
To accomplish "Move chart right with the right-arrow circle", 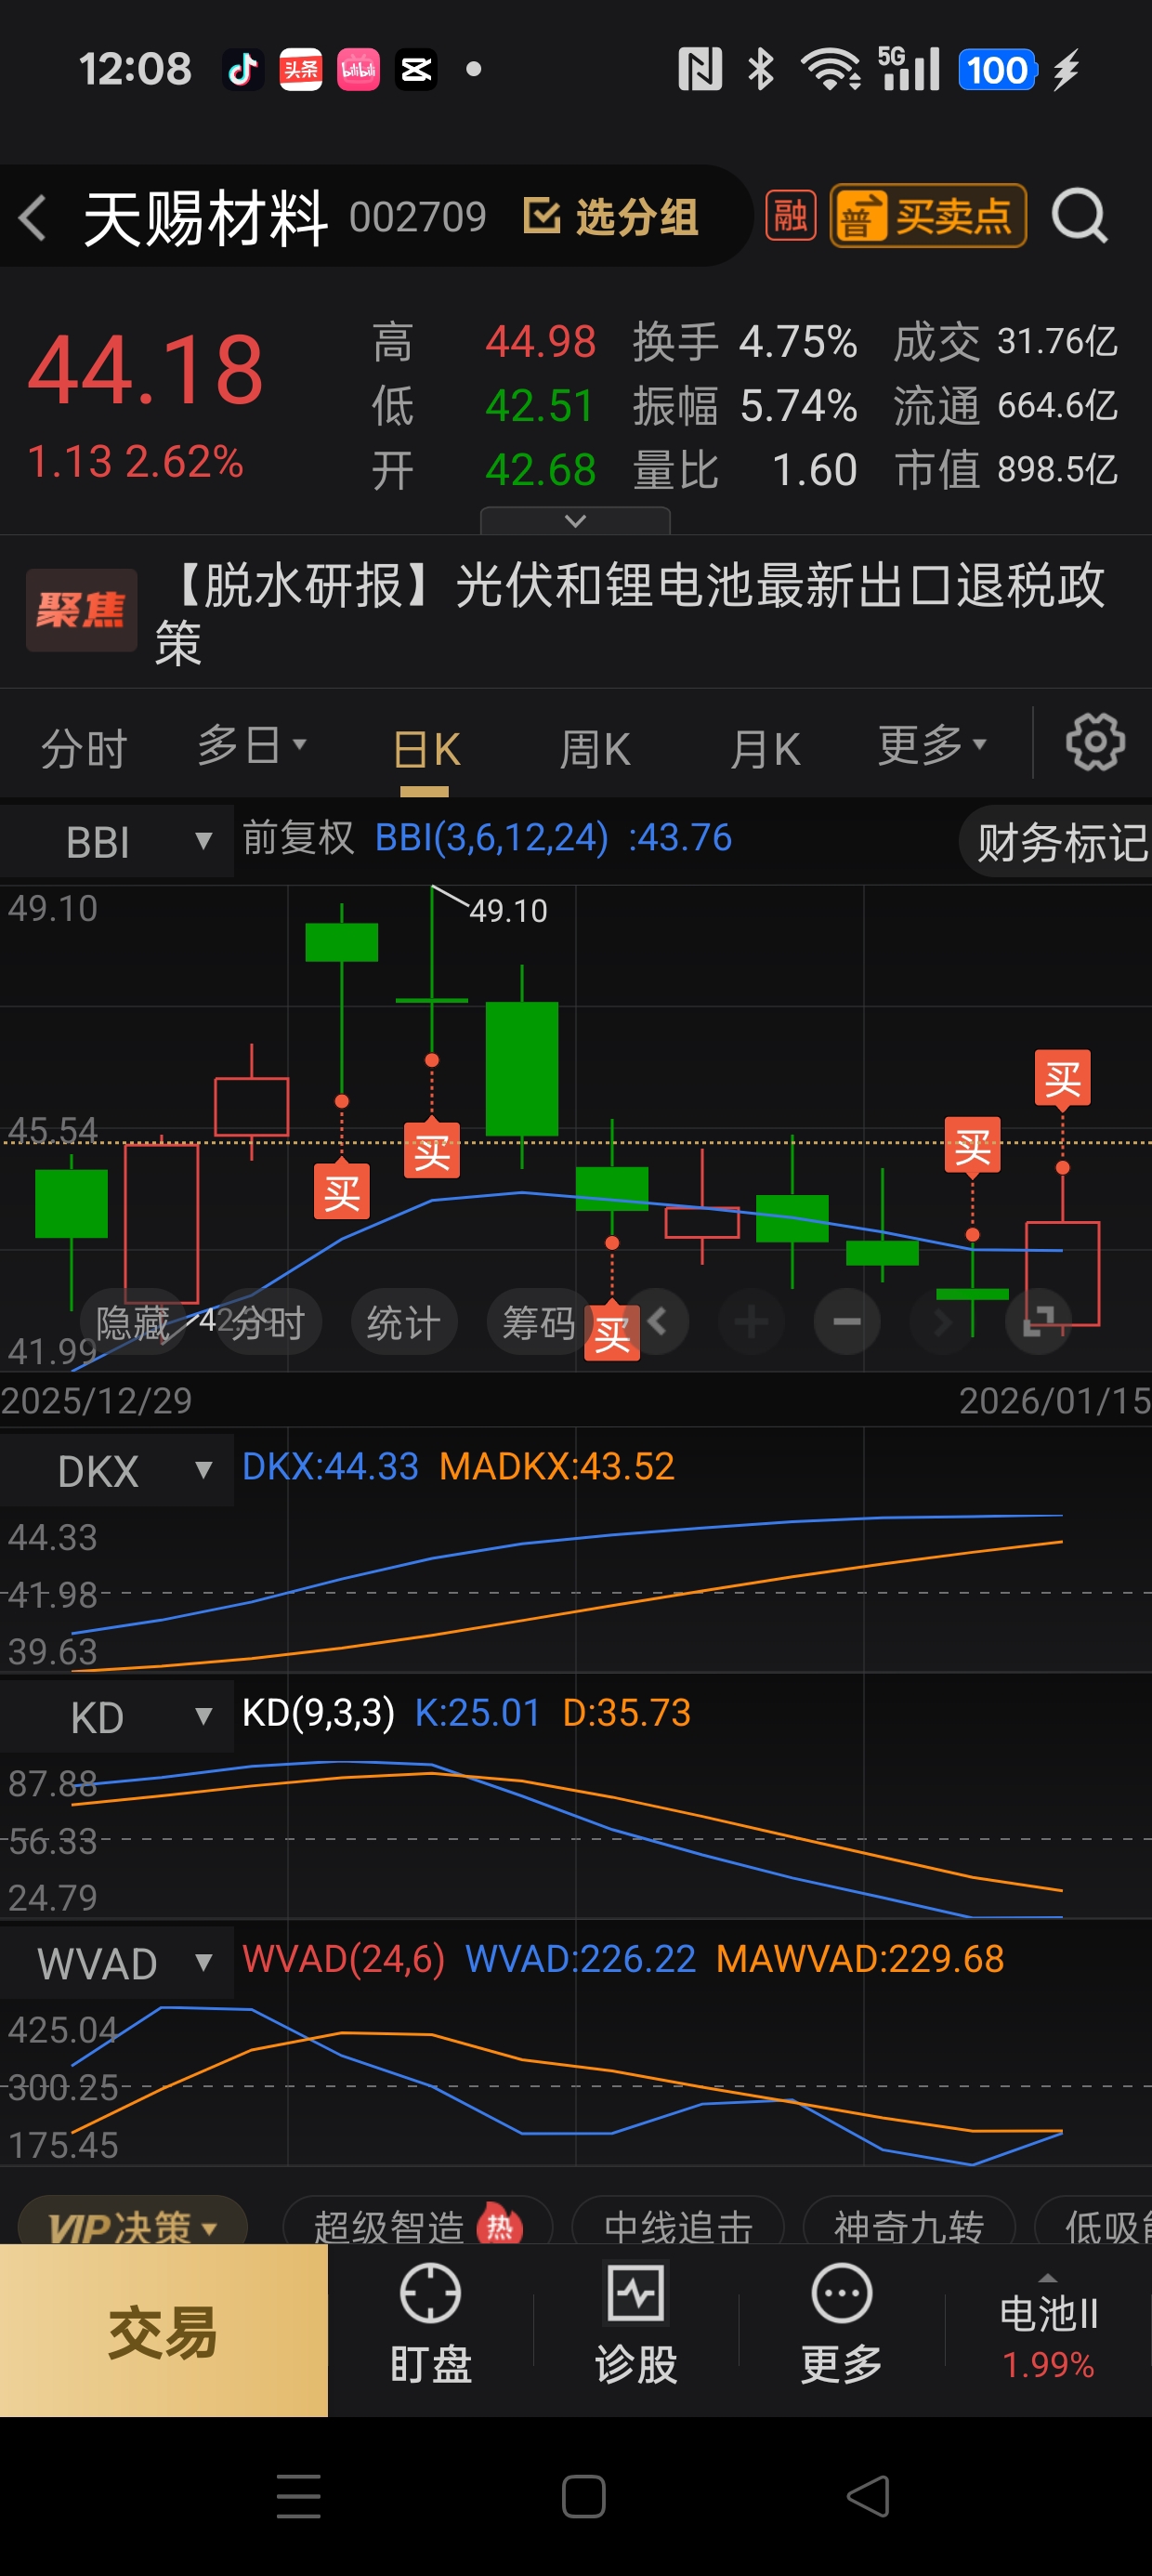I will pos(942,1322).
